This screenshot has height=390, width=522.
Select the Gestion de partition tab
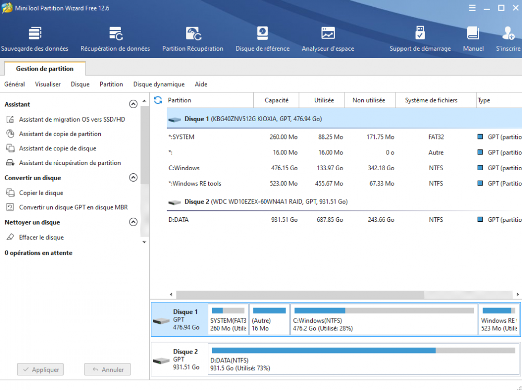tap(44, 69)
